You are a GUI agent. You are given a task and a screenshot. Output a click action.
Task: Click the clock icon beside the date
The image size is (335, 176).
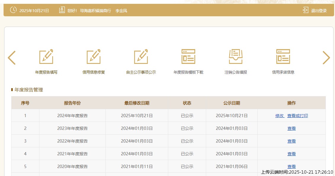[x=13, y=10]
